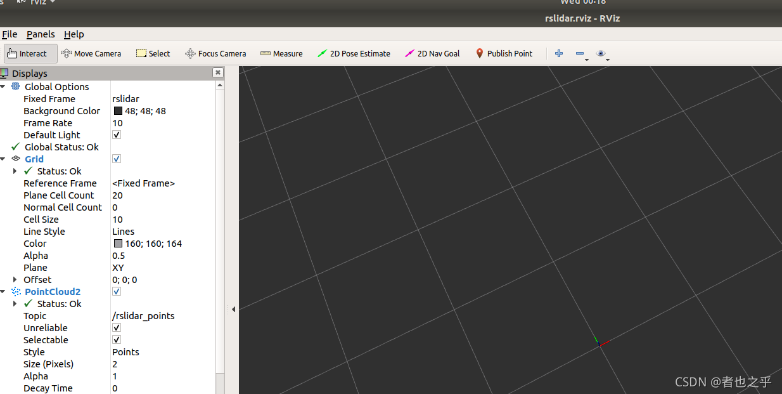Activate the 2D Pose Estimate tool
The image size is (782, 394).
[x=354, y=54]
